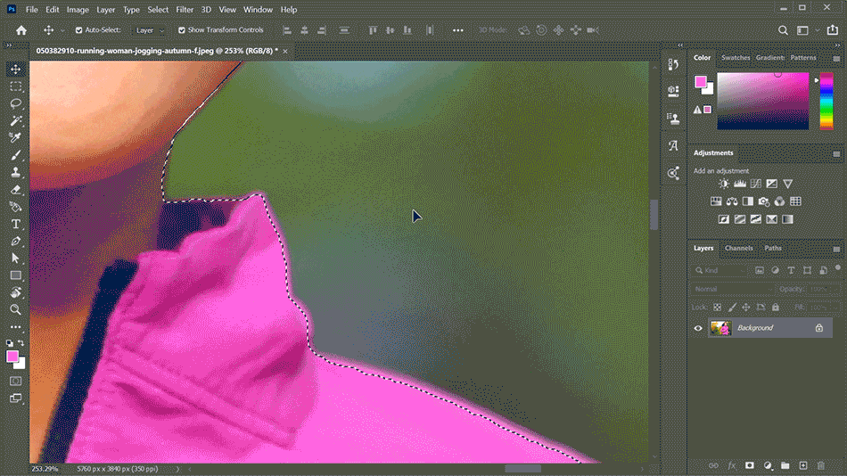
Task: Select the Paint Bucket tool
Action: point(16,207)
